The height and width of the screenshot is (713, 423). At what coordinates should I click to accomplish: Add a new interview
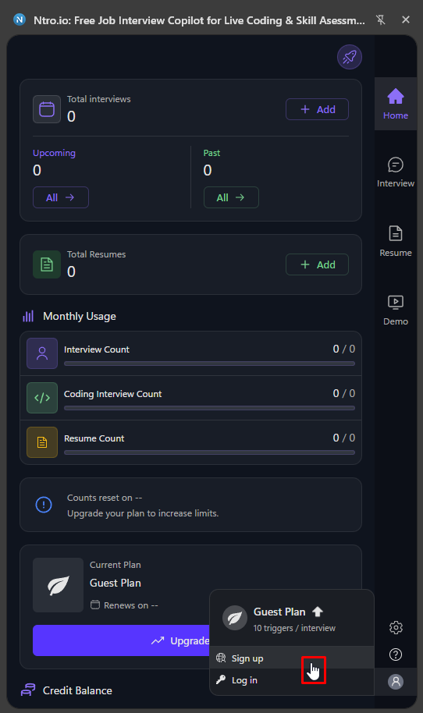coord(317,109)
